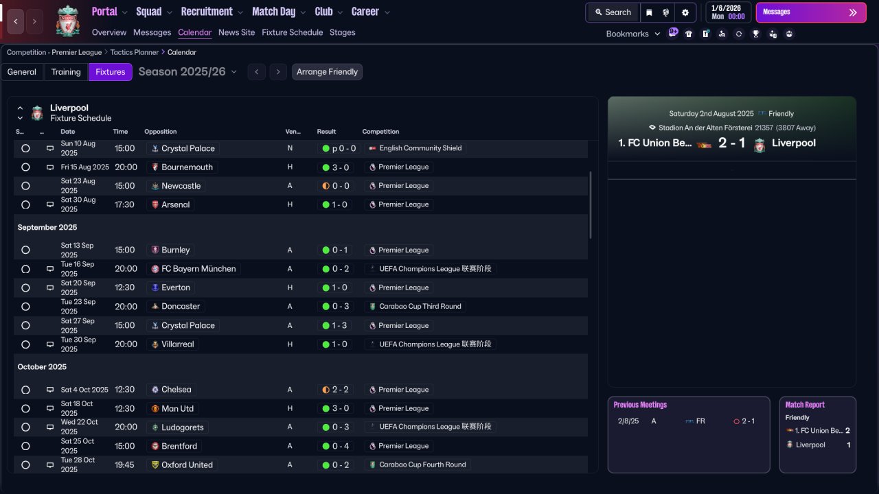Switch to the Training tab
The image size is (879, 494).
click(66, 72)
